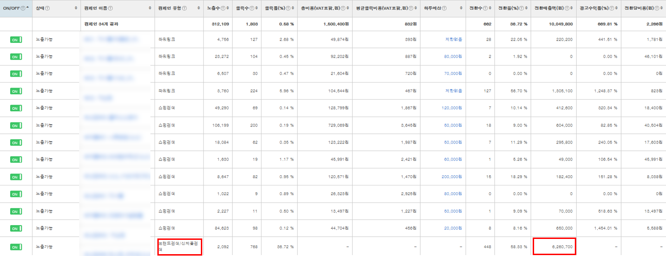Select the highlighted 6,260,700 전환매출액 cell
The height and width of the screenshot is (256, 666).
click(x=554, y=247)
